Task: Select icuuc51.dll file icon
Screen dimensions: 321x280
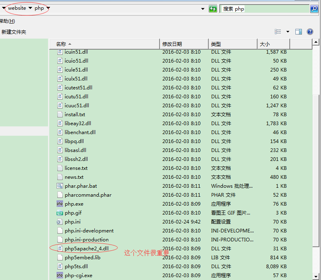Action: pyautogui.click(x=60, y=106)
